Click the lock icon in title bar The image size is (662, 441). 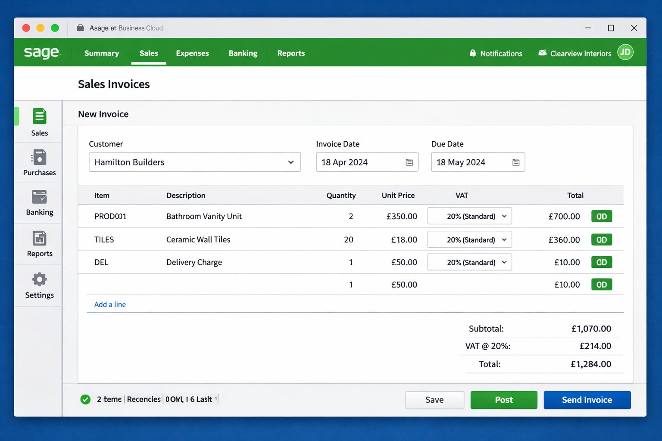tap(80, 28)
